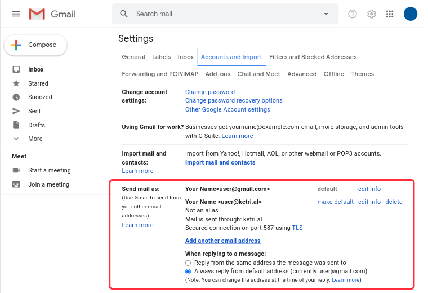This screenshot has width=428, height=293.
Task: Open Sent label in sidebar
Action: (x=34, y=111)
